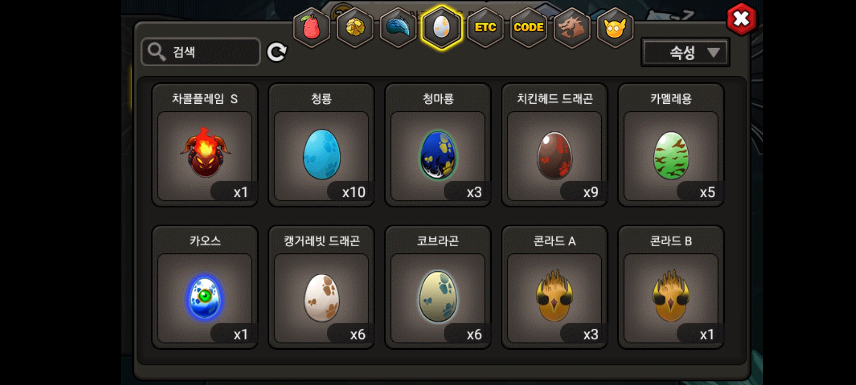Viewport: 856px width, 385px height.
Task: Close the inventory with red X
Action: [742, 19]
